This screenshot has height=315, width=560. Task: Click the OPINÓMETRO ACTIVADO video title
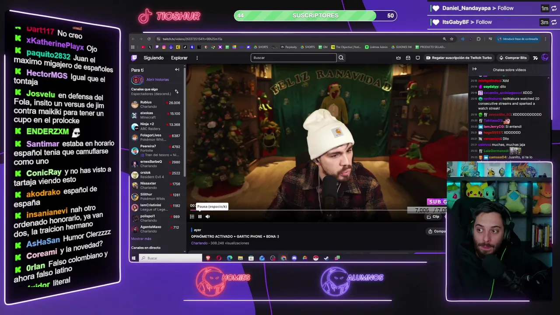click(x=235, y=236)
